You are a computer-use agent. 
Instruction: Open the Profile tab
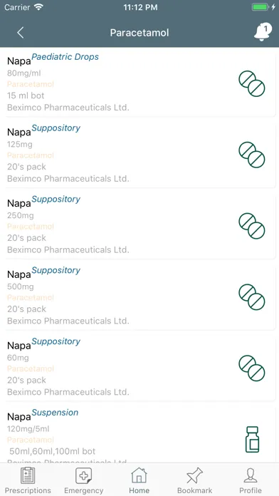(251, 480)
